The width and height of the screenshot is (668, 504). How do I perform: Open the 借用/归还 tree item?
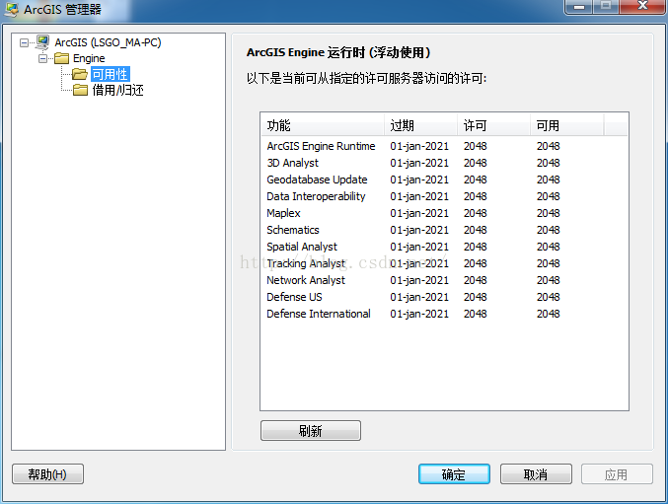tap(117, 90)
